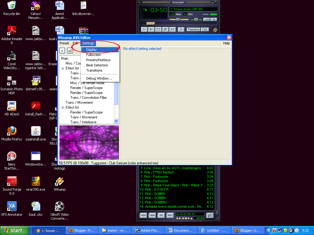Screen dimensions: 314x235
Task: Select Trans / Interleave tree item
Action: click(x=83, y=122)
